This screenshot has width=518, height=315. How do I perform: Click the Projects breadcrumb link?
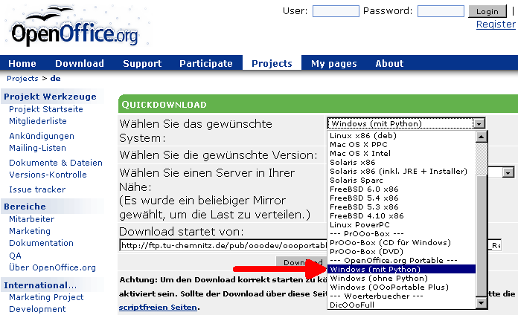tap(22, 78)
